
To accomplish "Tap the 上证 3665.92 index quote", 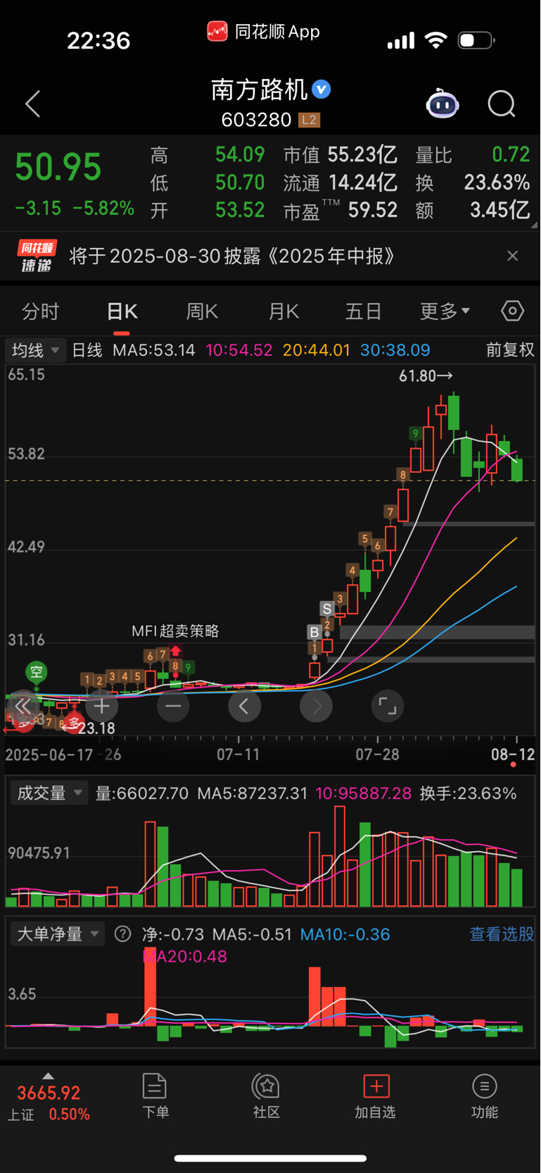I will pos(49,1103).
